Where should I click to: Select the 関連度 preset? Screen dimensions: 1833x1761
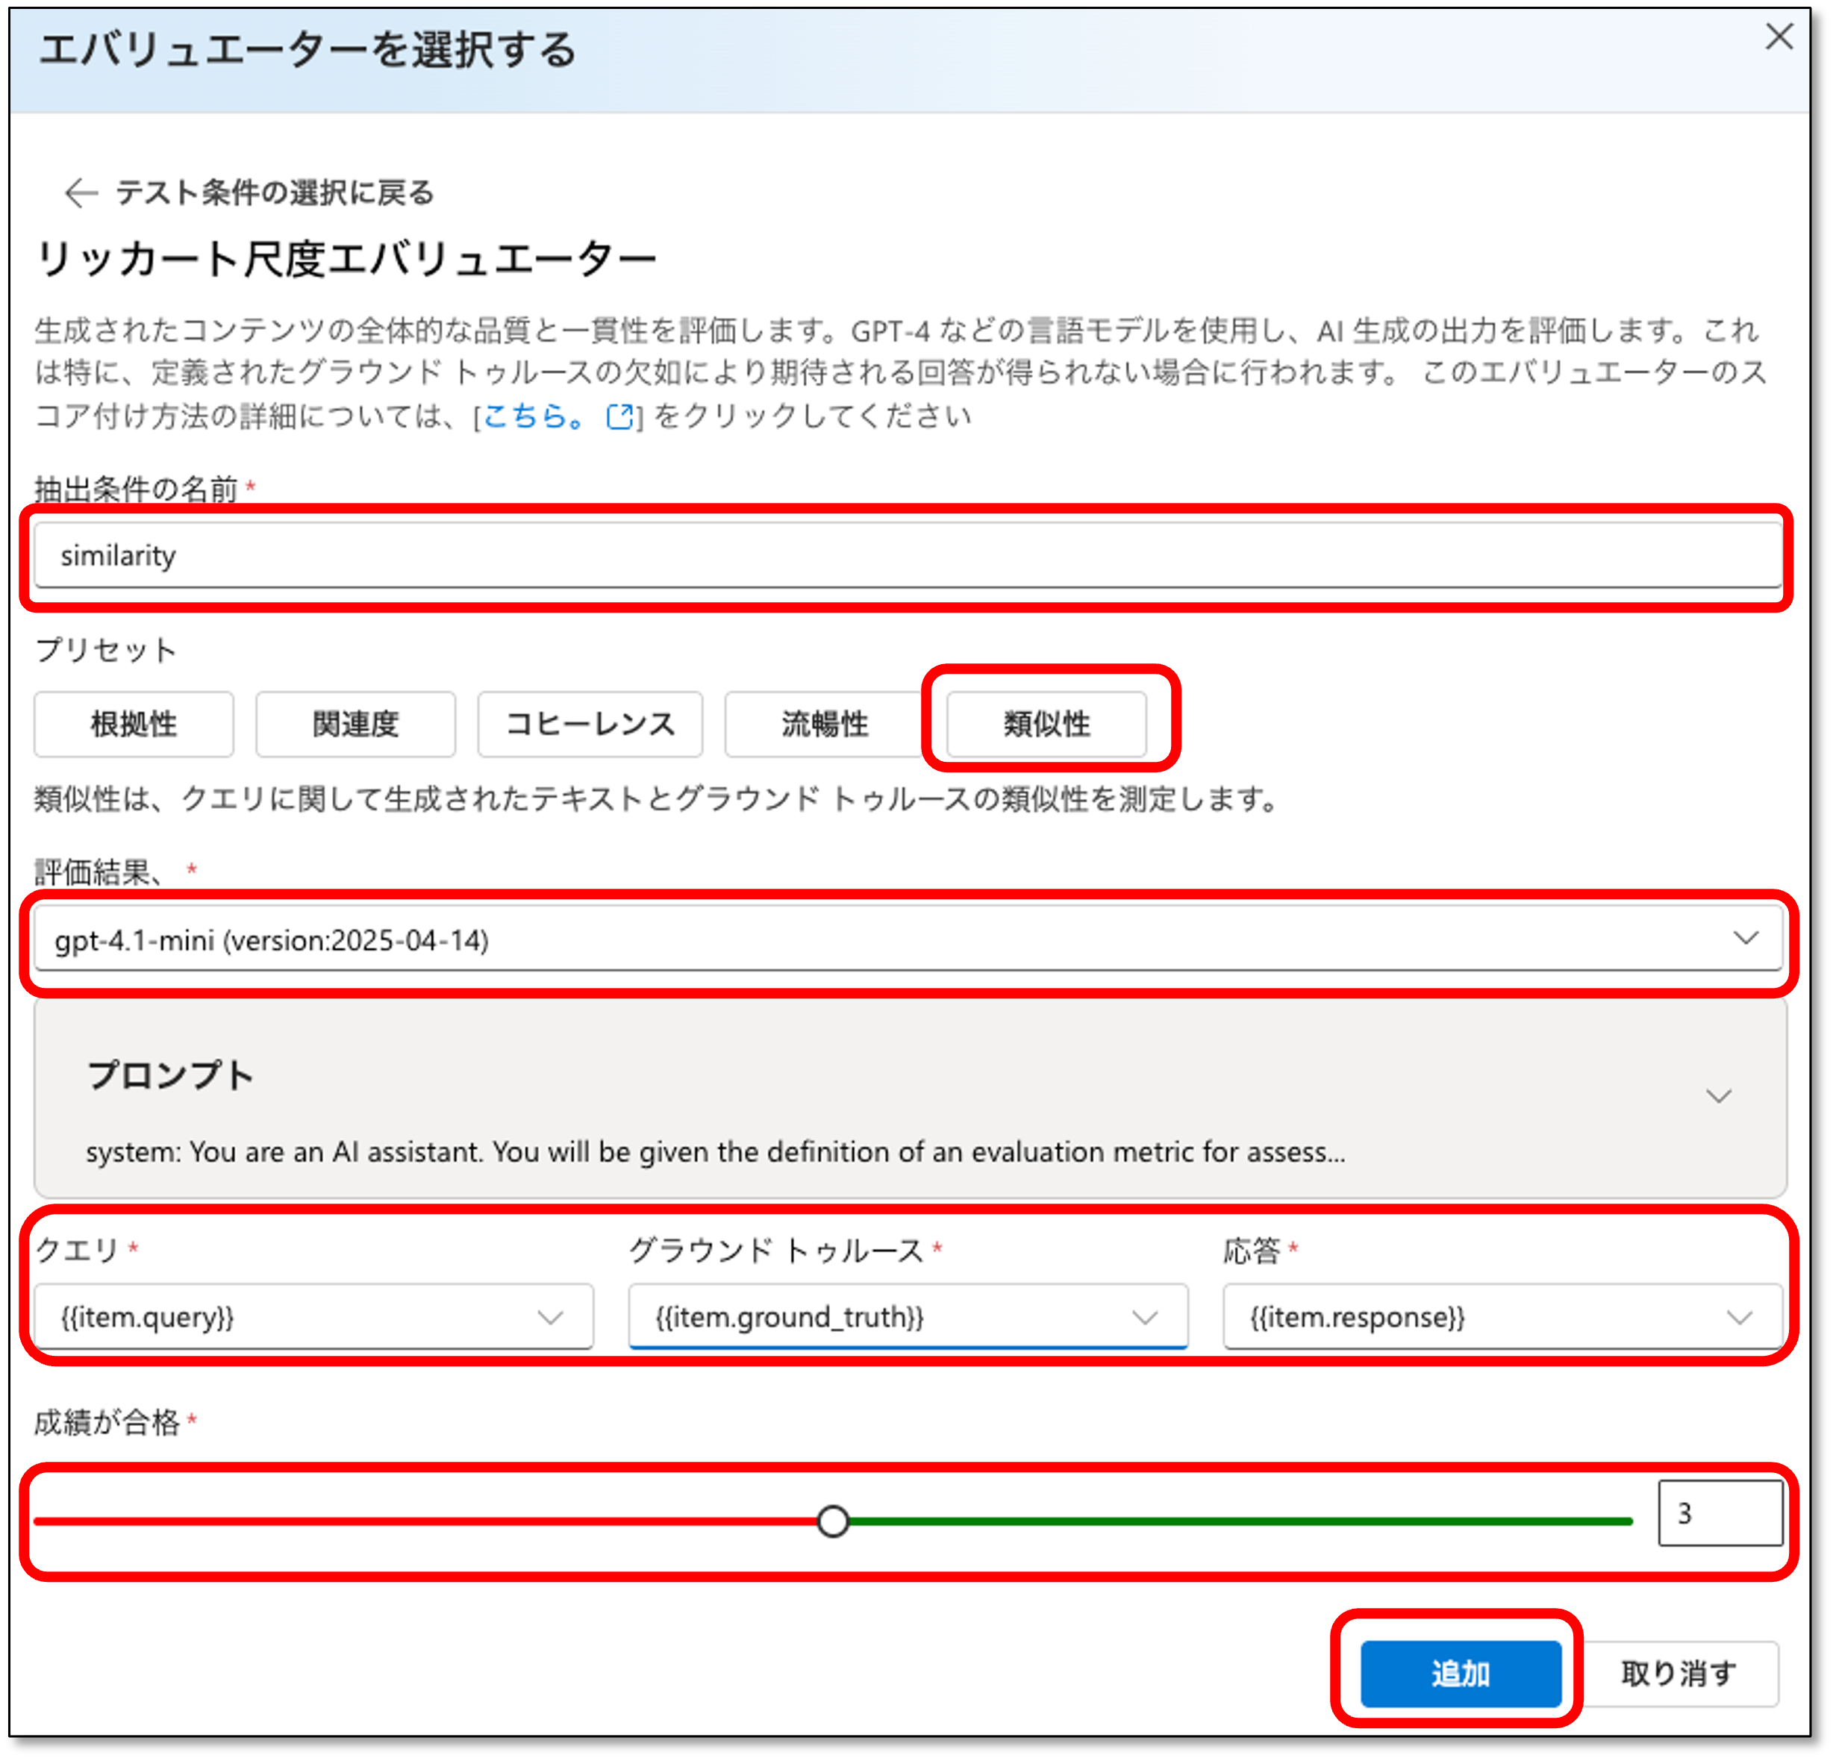point(355,724)
